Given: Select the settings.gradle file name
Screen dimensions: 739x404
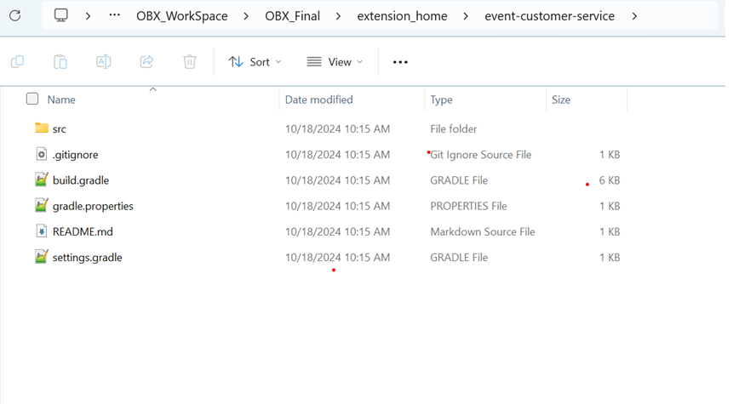Looking at the screenshot, I should [87, 257].
